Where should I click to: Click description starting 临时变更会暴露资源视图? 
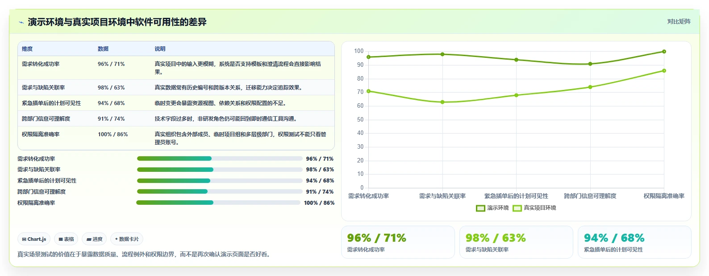221,103
